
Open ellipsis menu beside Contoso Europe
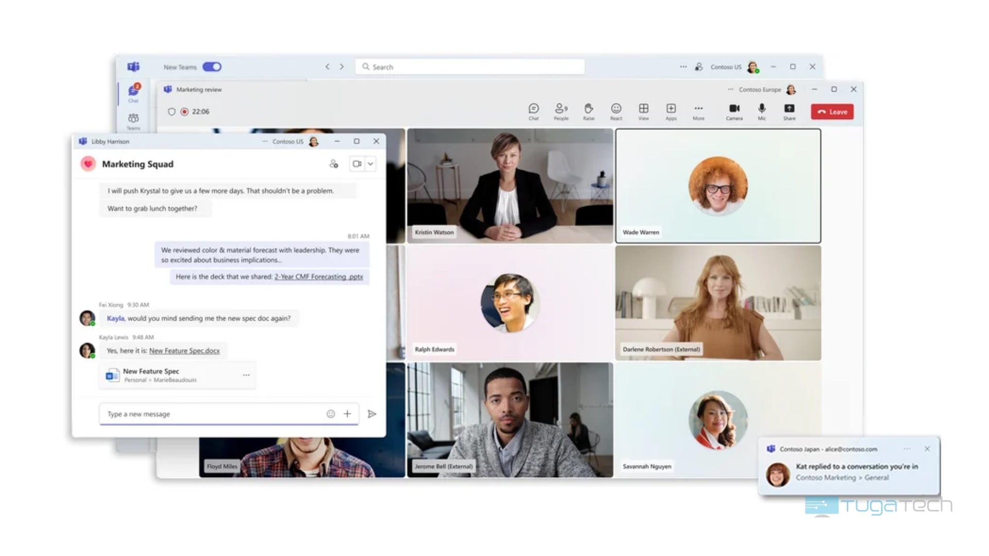pos(730,90)
